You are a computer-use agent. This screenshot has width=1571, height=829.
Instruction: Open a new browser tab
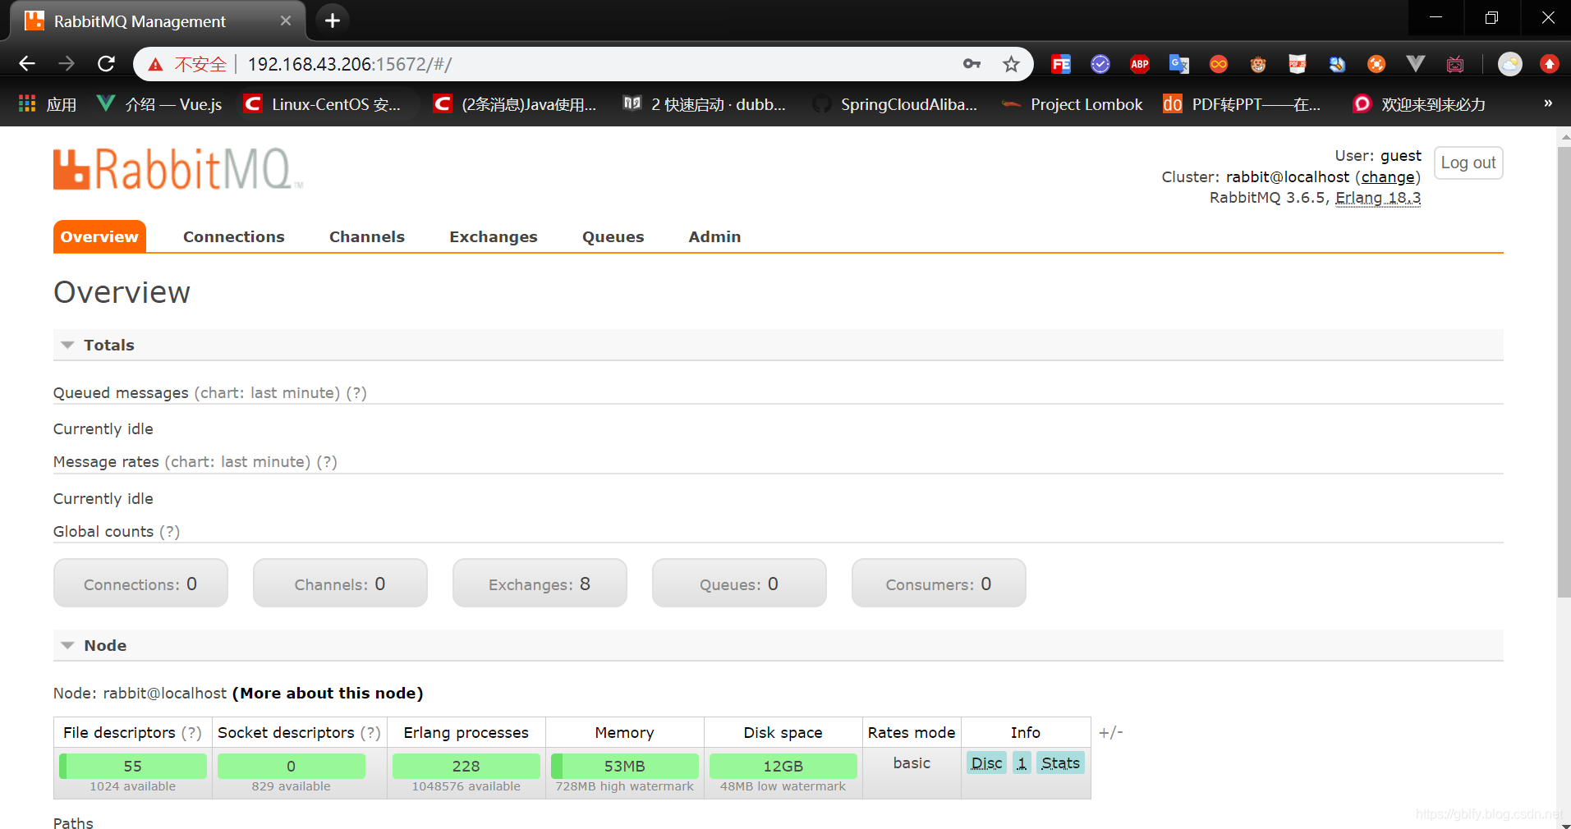[x=333, y=21]
